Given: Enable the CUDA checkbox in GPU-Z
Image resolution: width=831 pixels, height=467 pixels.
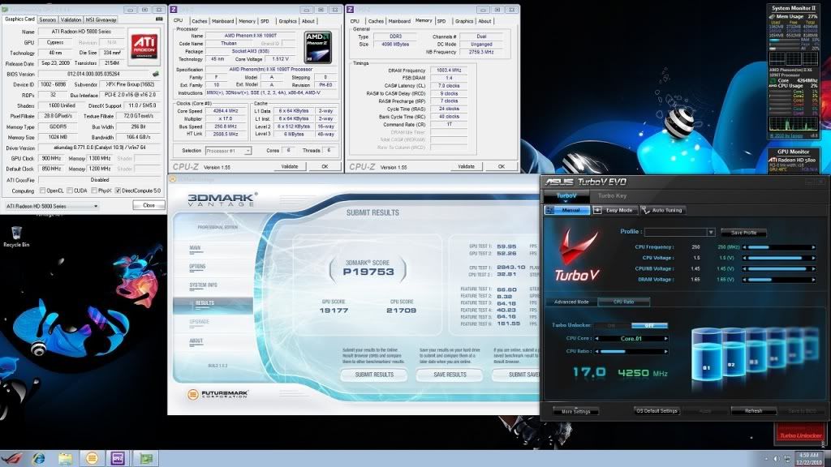Looking at the screenshot, I should (70, 191).
